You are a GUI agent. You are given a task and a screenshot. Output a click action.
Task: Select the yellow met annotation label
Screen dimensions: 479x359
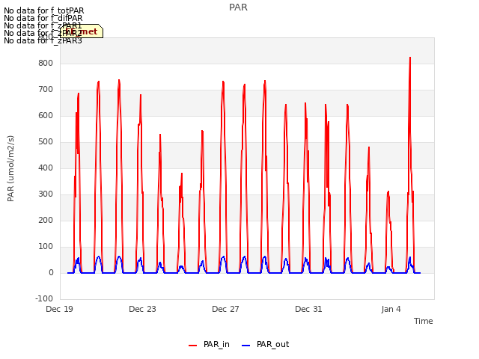click(82, 31)
